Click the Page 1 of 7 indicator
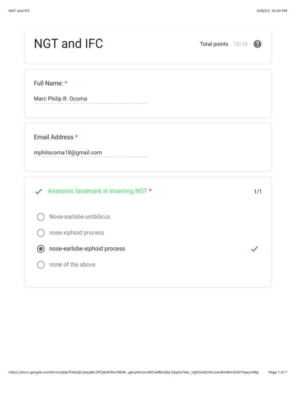The image size is (296, 395). point(277,372)
